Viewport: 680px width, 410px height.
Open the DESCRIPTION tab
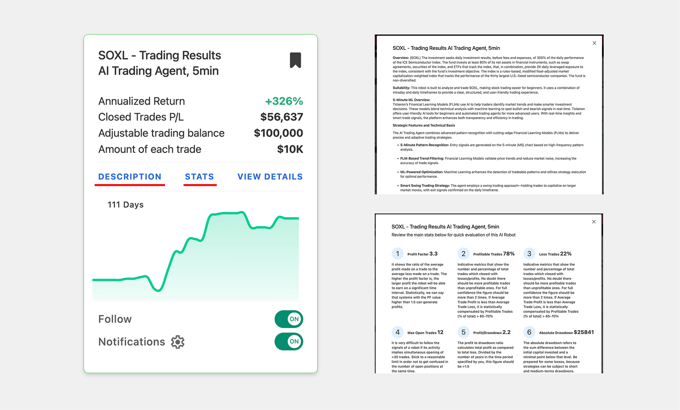pos(130,177)
